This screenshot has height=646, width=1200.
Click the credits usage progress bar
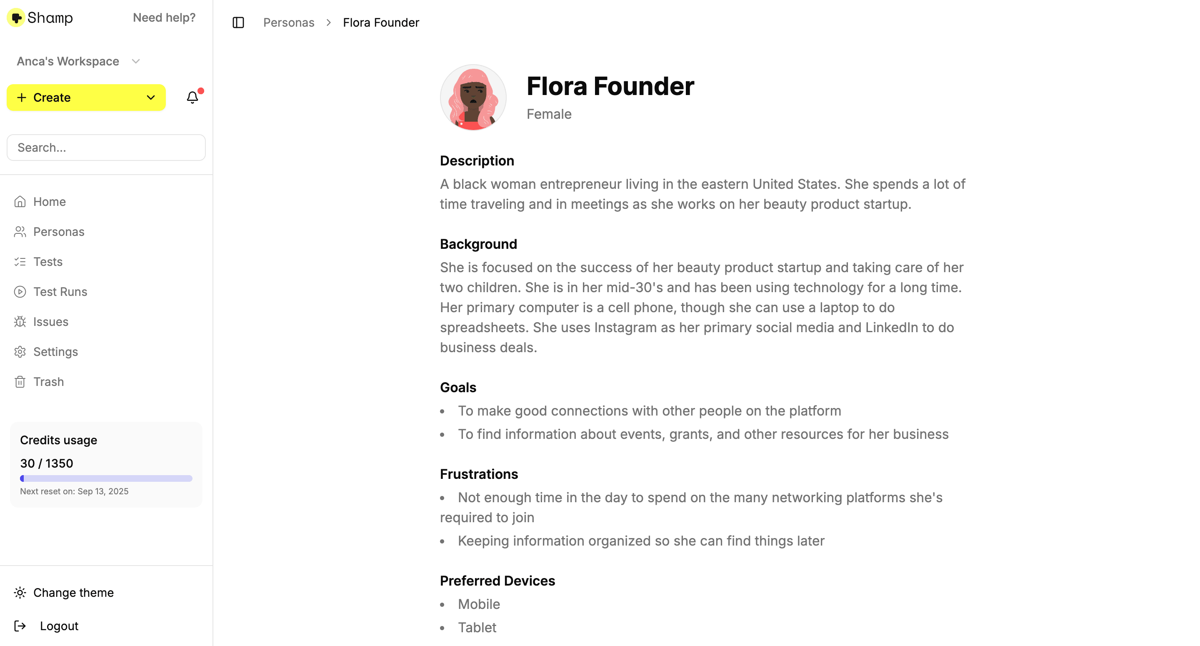pos(106,478)
